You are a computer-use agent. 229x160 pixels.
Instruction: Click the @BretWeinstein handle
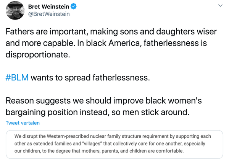pyautogui.click(x=49, y=14)
